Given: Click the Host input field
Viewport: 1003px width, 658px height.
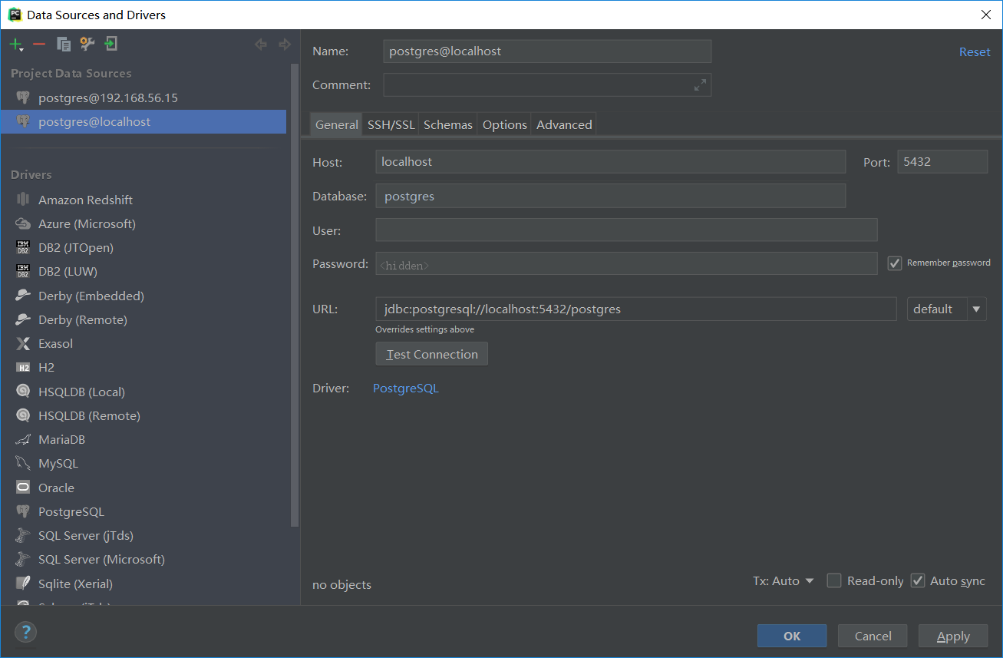Looking at the screenshot, I should pyautogui.click(x=610, y=162).
